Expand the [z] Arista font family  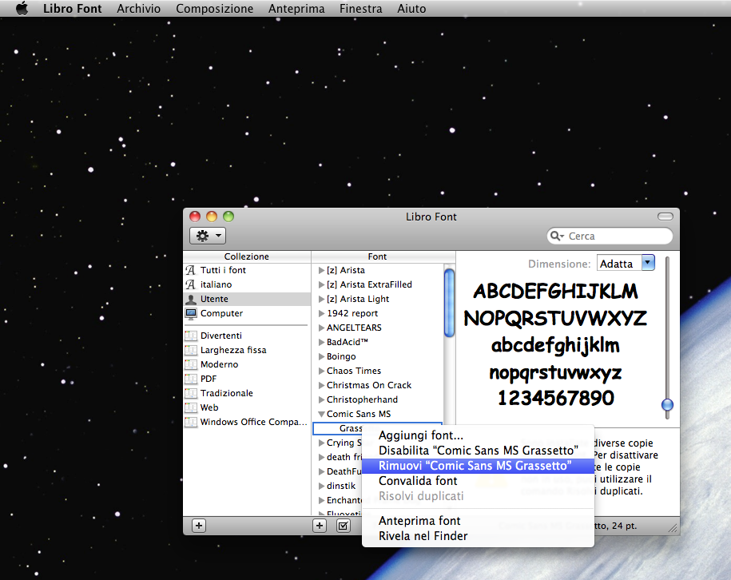[321, 270]
